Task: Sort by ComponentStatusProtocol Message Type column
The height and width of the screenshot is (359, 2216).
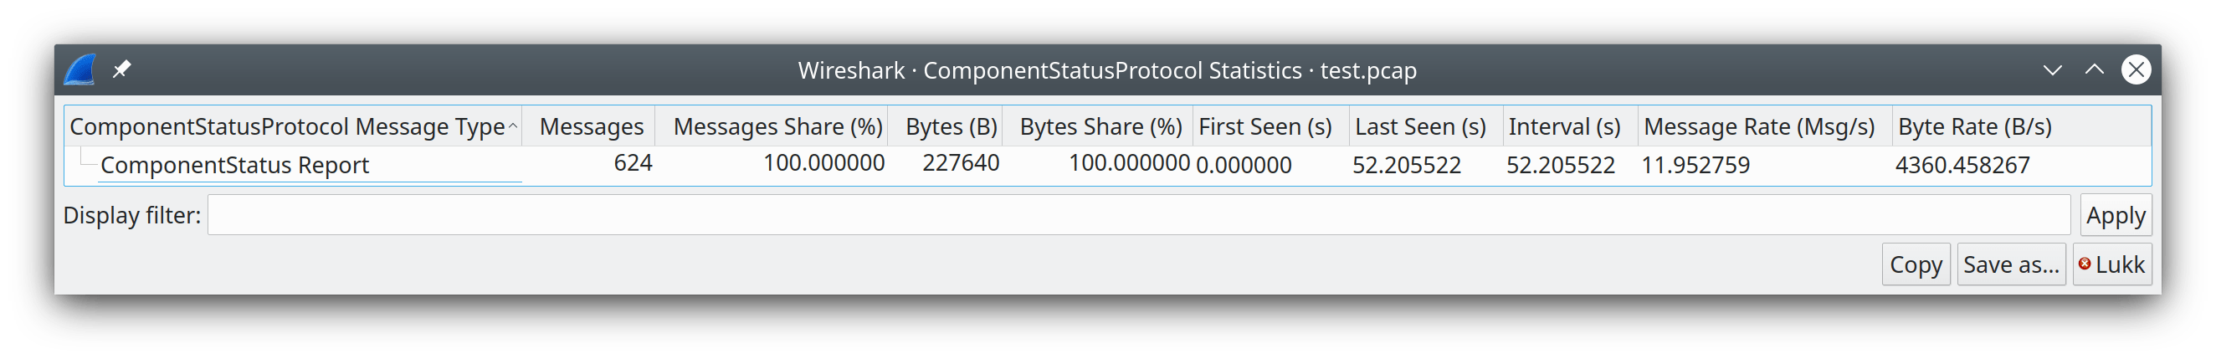Action: pyautogui.click(x=287, y=126)
